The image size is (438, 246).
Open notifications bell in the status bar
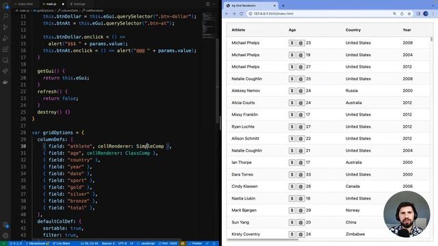click(214, 243)
